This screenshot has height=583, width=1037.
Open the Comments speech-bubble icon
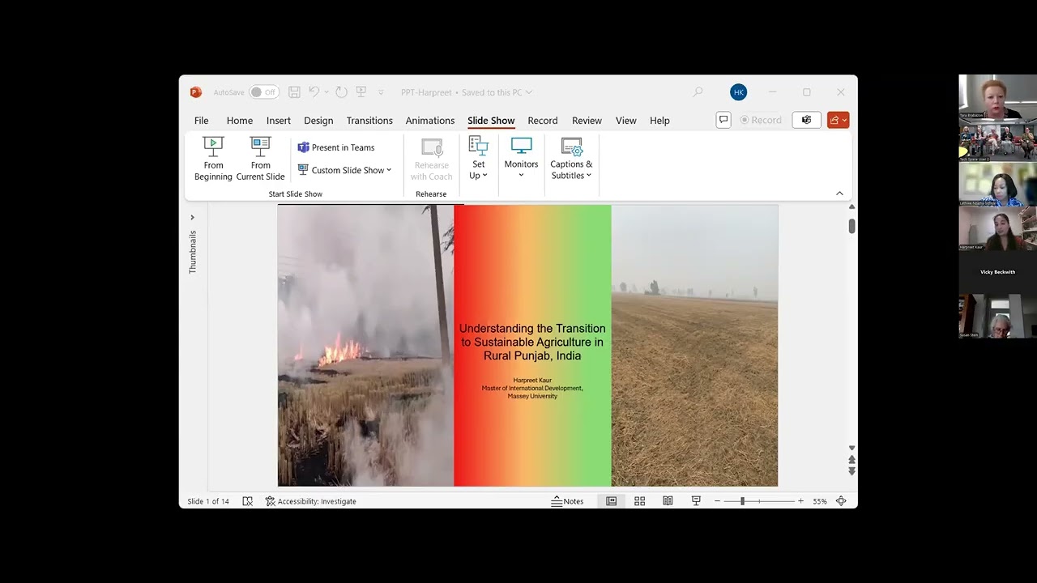pos(723,120)
